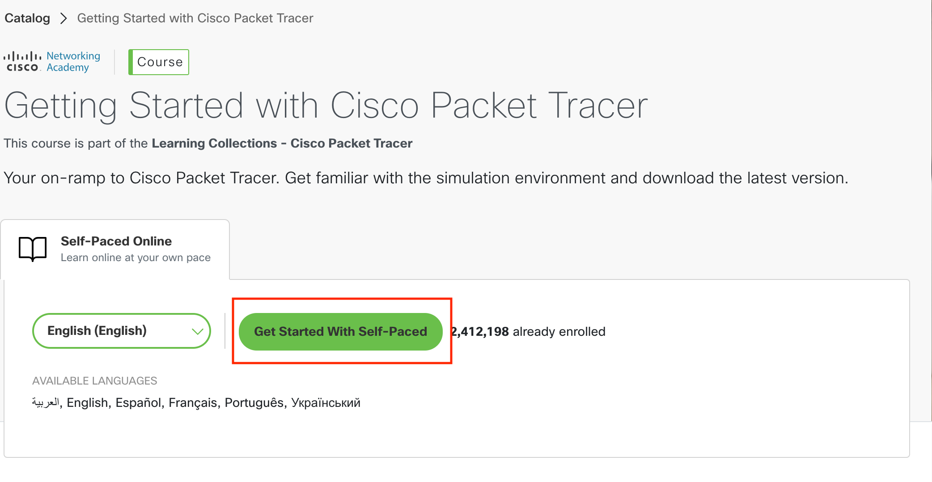Click the green dropdown chevron arrow

197,331
